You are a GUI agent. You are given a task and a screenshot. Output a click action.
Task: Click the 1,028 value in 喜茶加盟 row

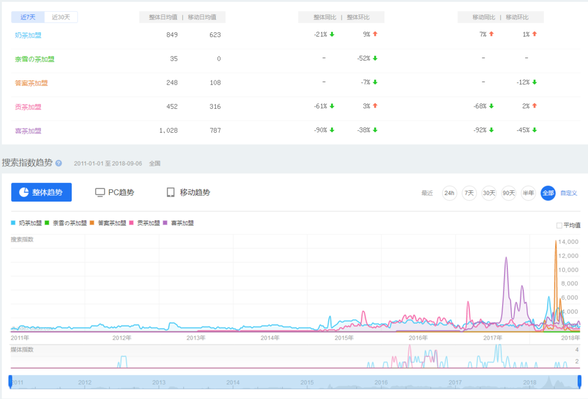168,130
